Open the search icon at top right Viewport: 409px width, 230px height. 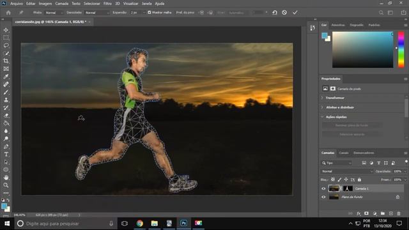click(x=381, y=13)
